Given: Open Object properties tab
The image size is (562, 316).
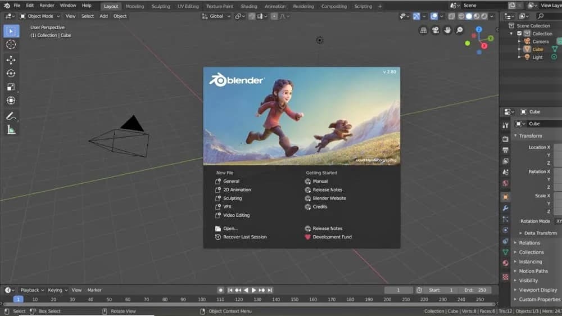Looking at the screenshot, I should coord(505,197).
